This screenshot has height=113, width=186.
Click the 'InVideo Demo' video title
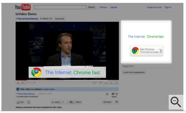[x=26, y=14]
